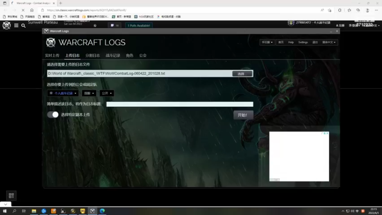Screen dimensions: 382x215
Task: Click the Sunwell Plateau report title
Action: point(42,22)
